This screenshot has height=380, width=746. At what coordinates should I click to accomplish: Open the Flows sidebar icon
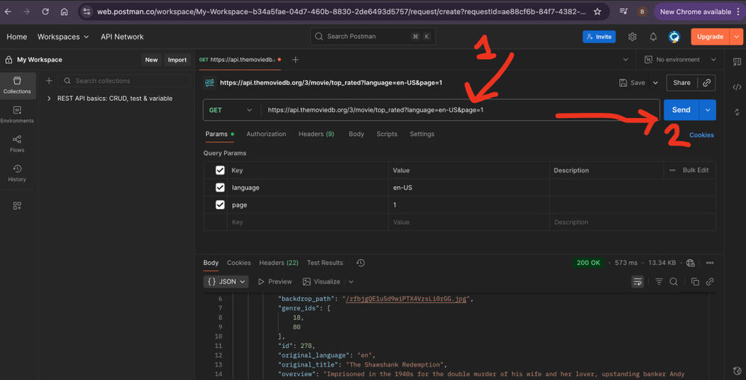[x=16, y=143]
